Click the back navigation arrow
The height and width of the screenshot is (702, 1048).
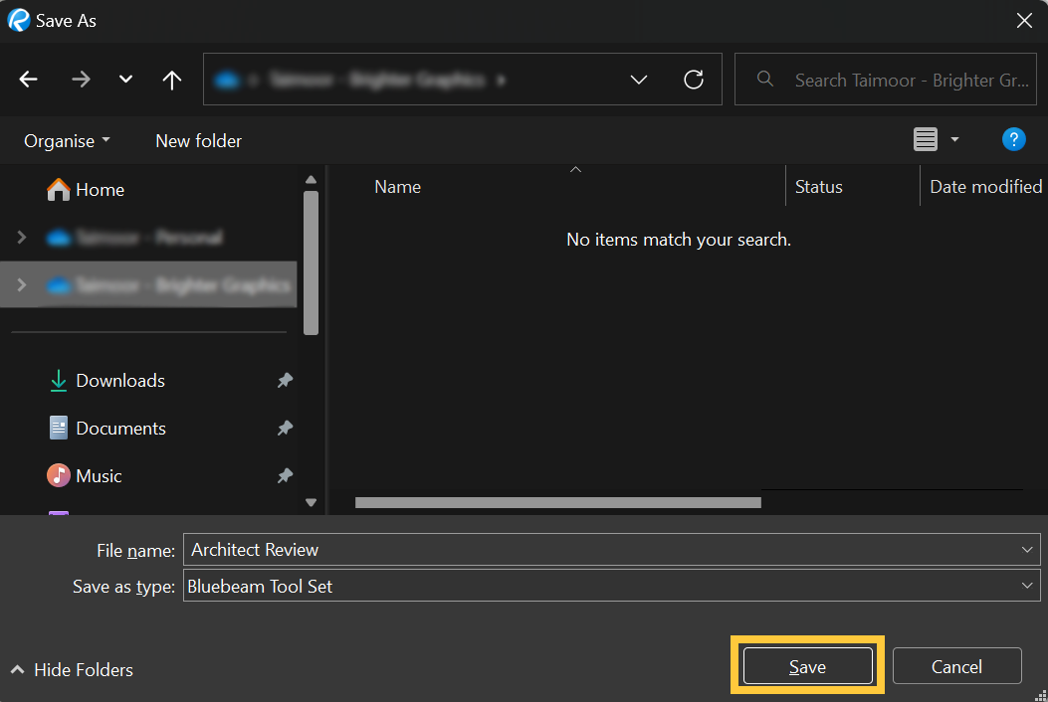click(28, 79)
